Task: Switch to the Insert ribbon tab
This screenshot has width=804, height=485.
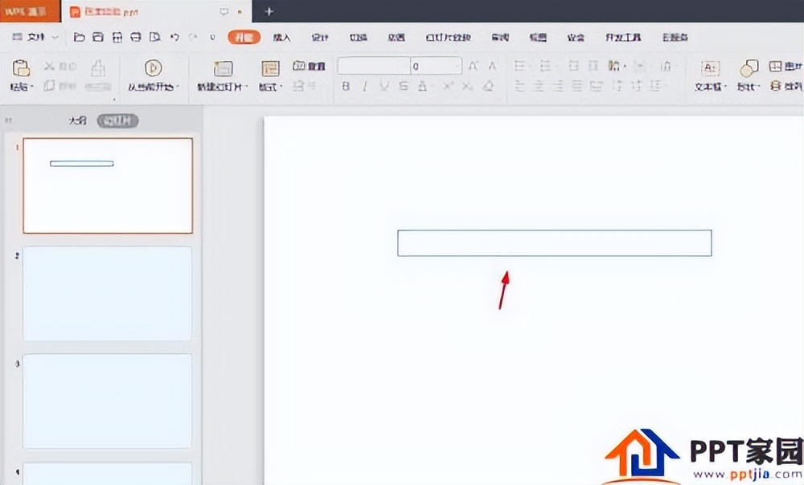Action: 281,37
